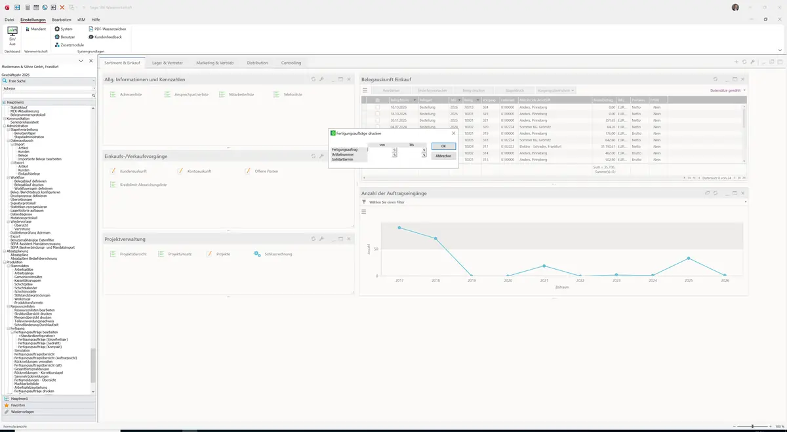Open Kundenfeedback in the ribbon
This screenshot has width=787, height=432.
point(106,37)
